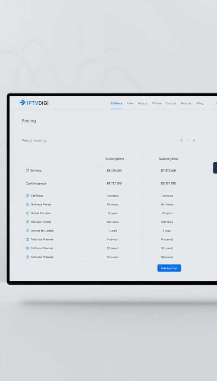The image size is (217, 381).
Task: Click the blue icon beside Cottiocat Protser
Action: tap(27, 248)
